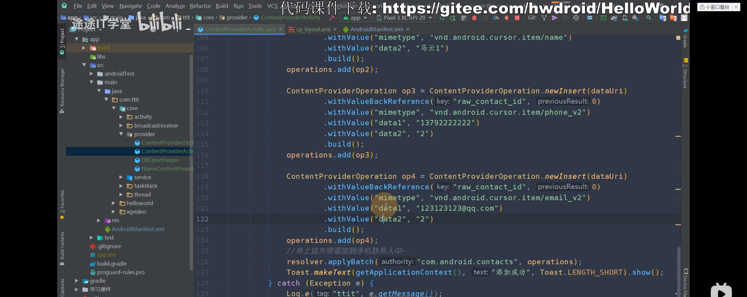Open the Navigate menu
The height and width of the screenshot is (297, 747).
[x=131, y=6]
